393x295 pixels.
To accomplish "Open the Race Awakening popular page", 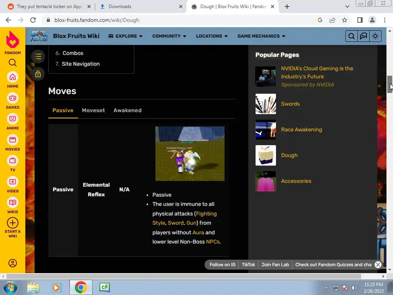I will pos(302,130).
